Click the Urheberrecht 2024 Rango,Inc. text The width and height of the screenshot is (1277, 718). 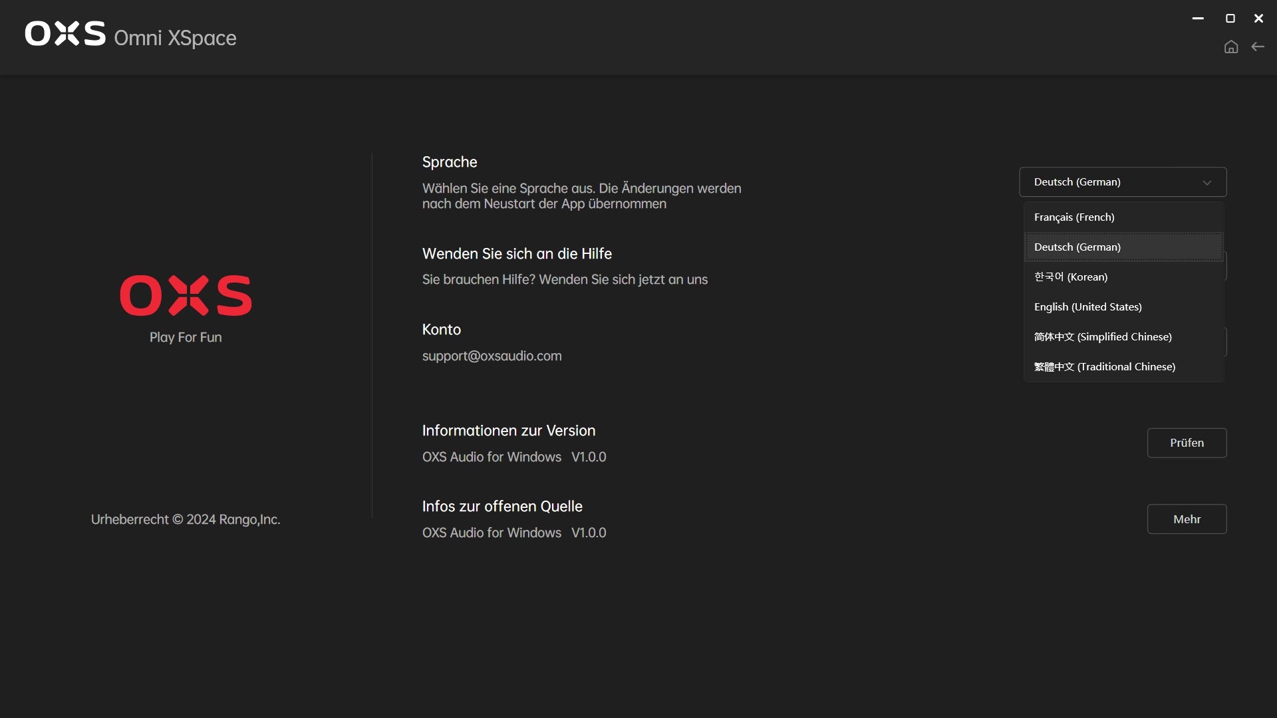tap(186, 520)
